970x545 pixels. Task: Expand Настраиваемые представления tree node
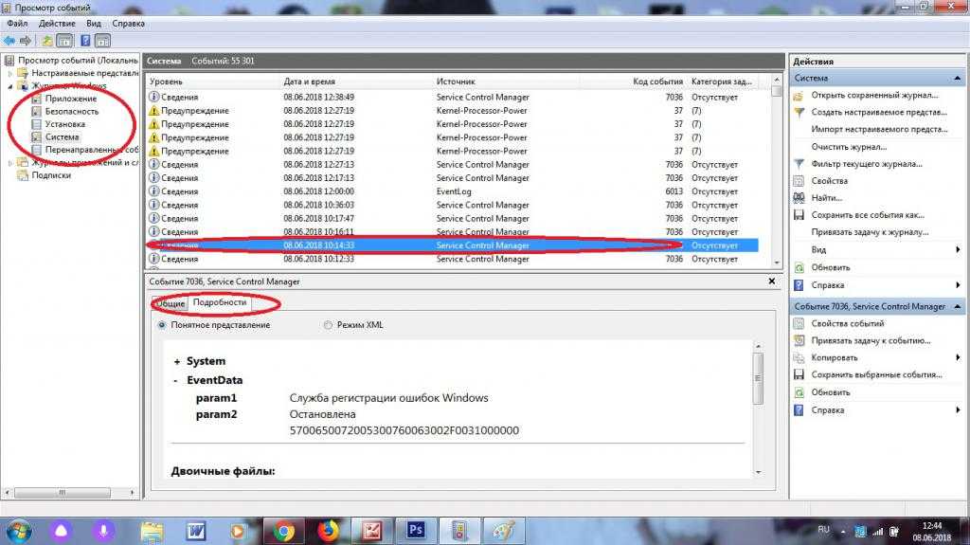[9, 73]
